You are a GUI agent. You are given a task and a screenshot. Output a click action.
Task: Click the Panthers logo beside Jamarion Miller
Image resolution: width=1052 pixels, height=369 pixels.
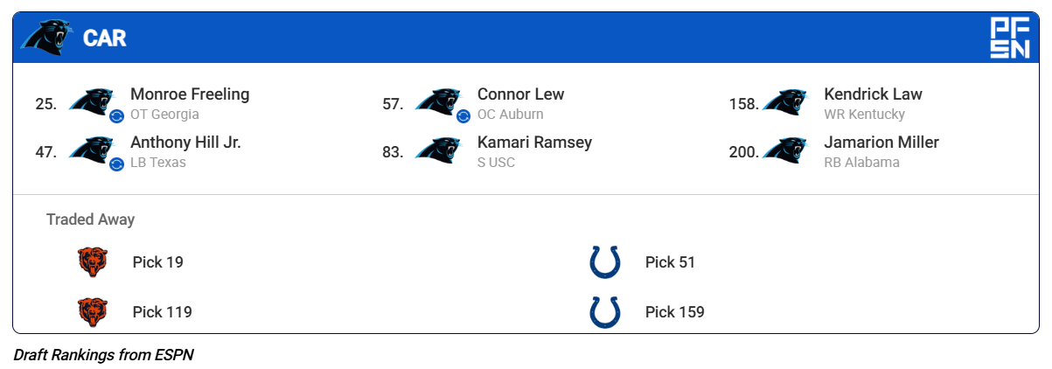(x=785, y=150)
